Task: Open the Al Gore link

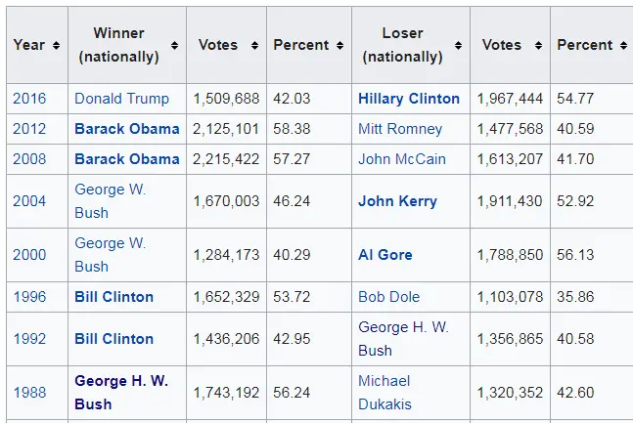Action: [385, 255]
